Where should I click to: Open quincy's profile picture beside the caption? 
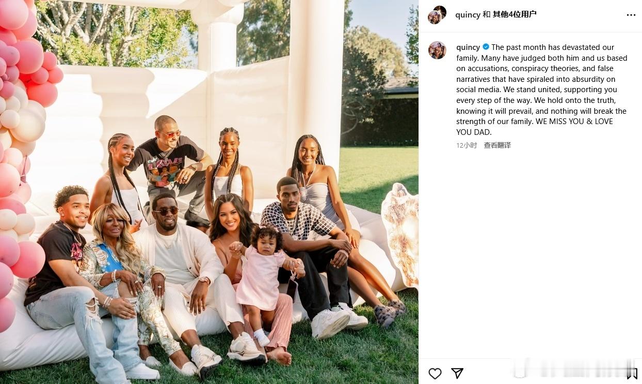point(437,50)
